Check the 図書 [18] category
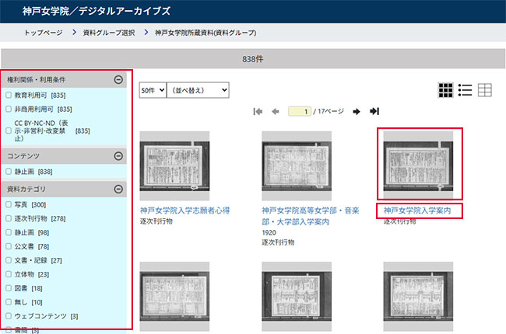The height and width of the screenshot is (334, 506). point(9,288)
